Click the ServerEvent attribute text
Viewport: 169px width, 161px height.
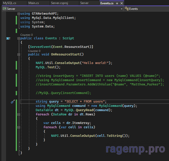tap(40, 47)
